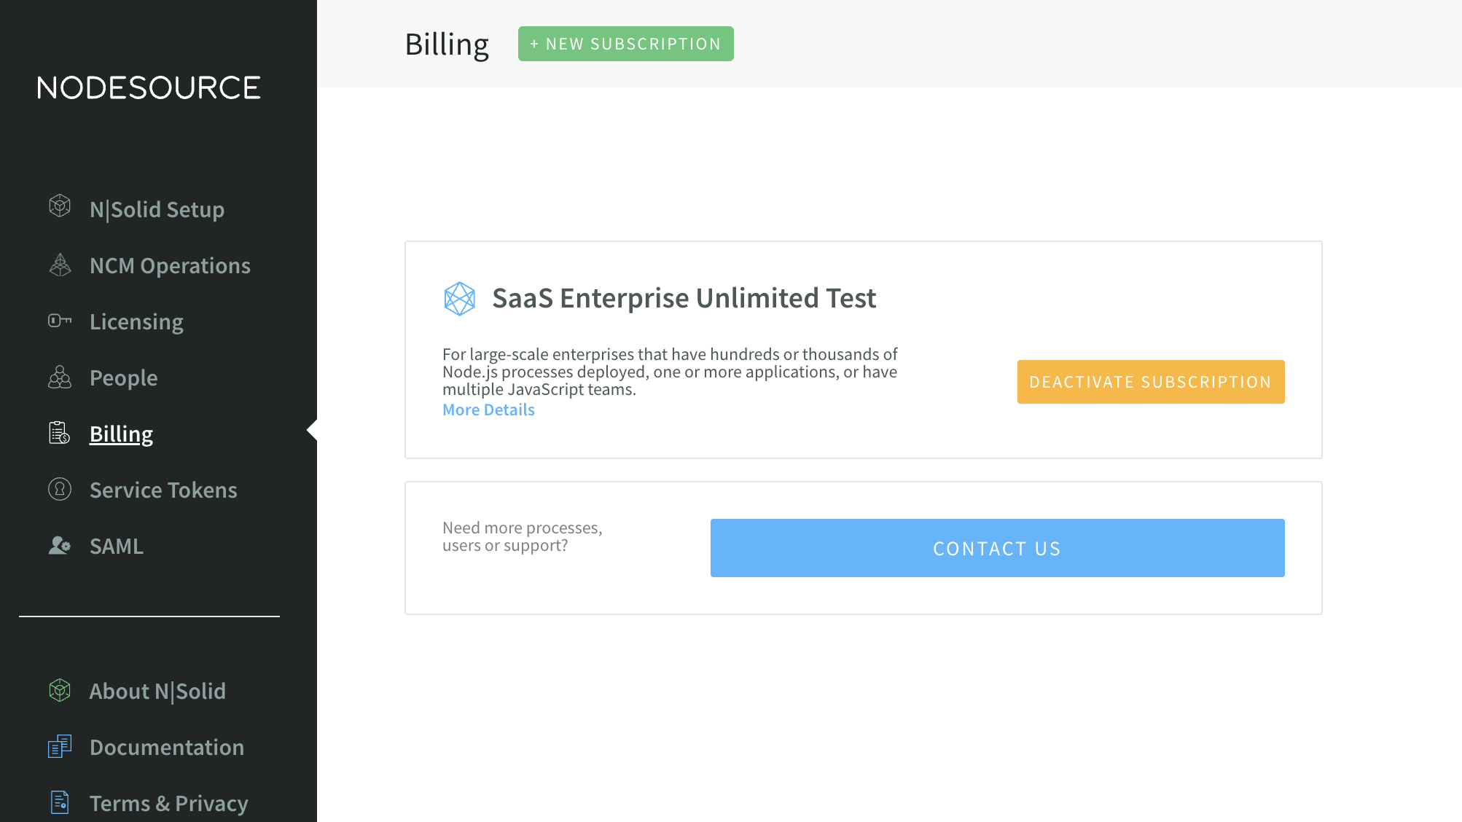Image resolution: width=1462 pixels, height=822 pixels.
Task: Click the Documentation icon
Action: (60, 747)
